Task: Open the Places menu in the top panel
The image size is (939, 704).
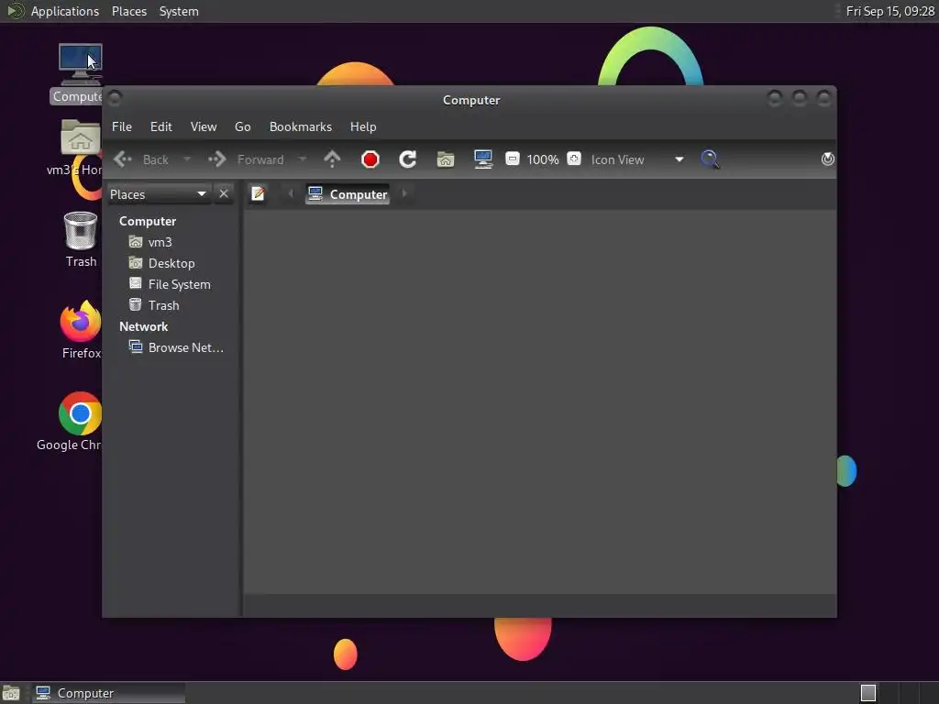Action: click(x=128, y=11)
